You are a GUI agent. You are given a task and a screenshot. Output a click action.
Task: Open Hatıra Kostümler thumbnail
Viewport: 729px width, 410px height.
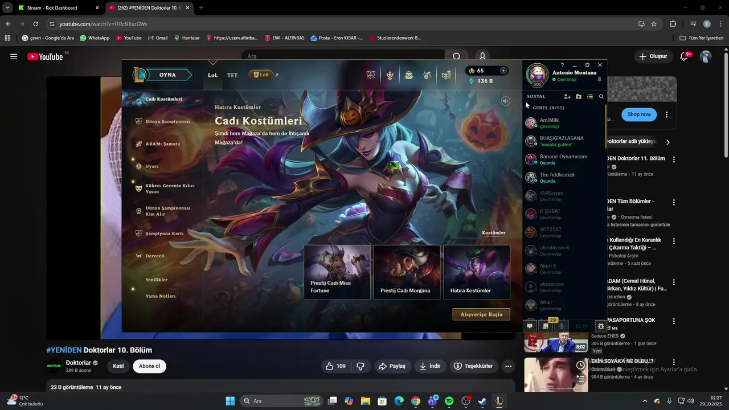[x=477, y=272]
